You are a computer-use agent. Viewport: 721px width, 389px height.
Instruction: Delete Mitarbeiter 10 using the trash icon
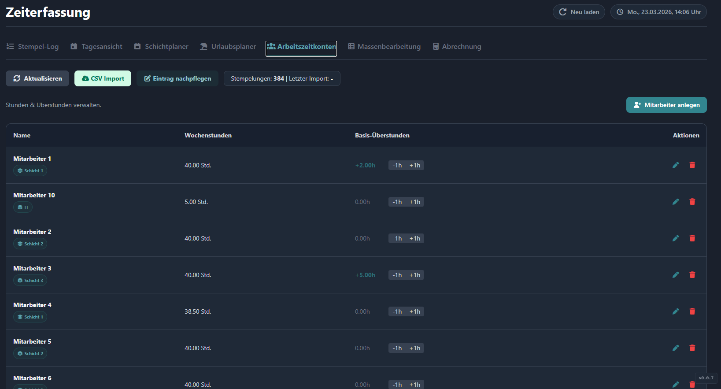[x=692, y=202]
